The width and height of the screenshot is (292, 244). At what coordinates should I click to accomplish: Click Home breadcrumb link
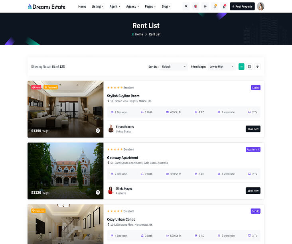pos(139,34)
